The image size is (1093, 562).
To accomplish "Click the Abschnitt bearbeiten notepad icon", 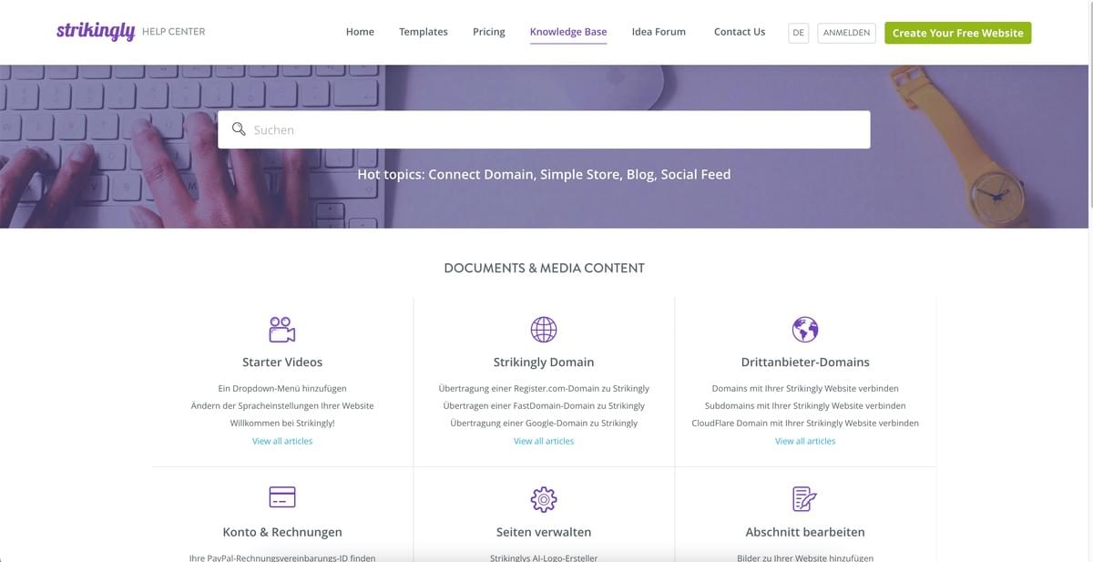I will click(805, 498).
